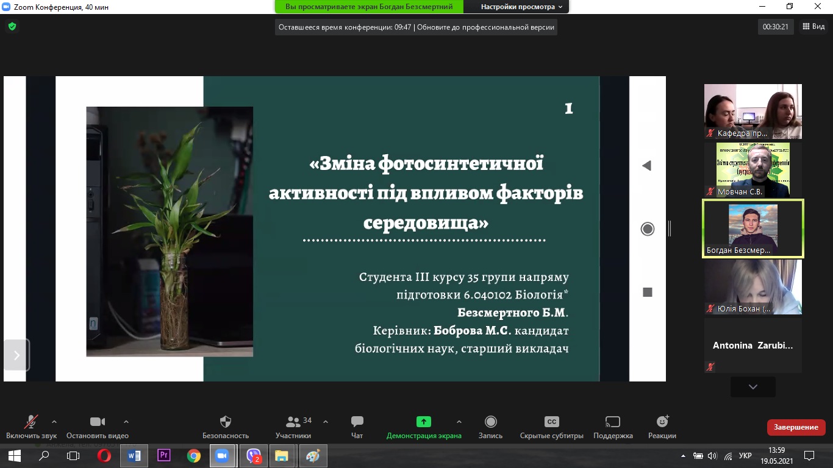
Task: Expand audio options arrow next to microphone
Action: (x=54, y=421)
